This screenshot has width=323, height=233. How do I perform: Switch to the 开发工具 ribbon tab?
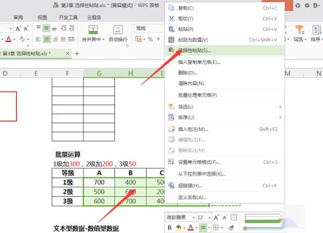click(x=68, y=17)
